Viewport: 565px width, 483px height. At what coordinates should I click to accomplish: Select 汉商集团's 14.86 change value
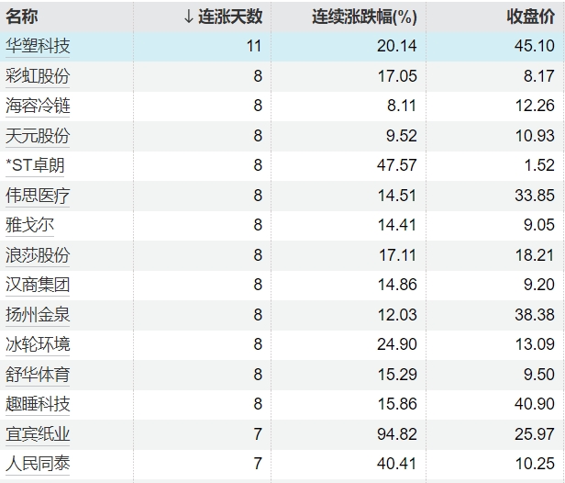click(x=397, y=285)
